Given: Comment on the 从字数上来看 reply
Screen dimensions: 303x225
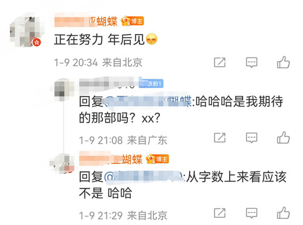Looking at the screenshot, I should [251, 213].
